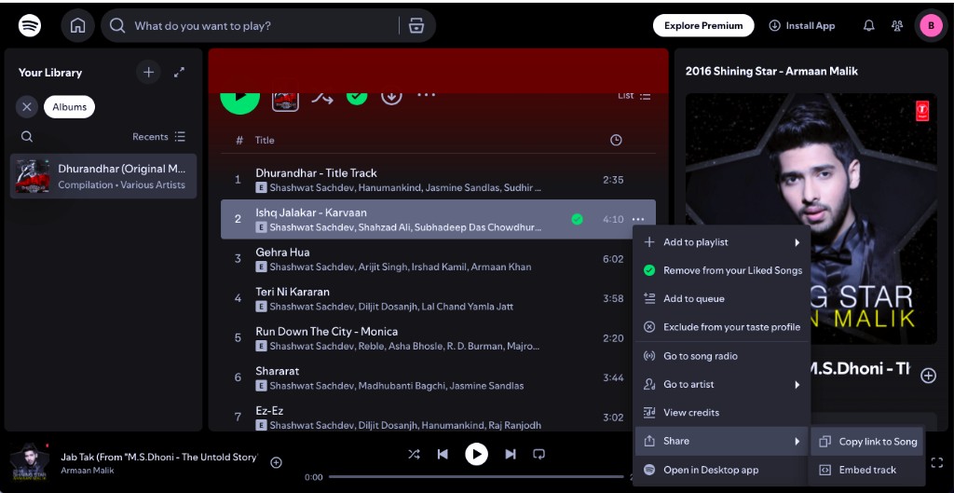954x493 pixels.
Task: Choose Go to song radio
Action: coord(722,356)
